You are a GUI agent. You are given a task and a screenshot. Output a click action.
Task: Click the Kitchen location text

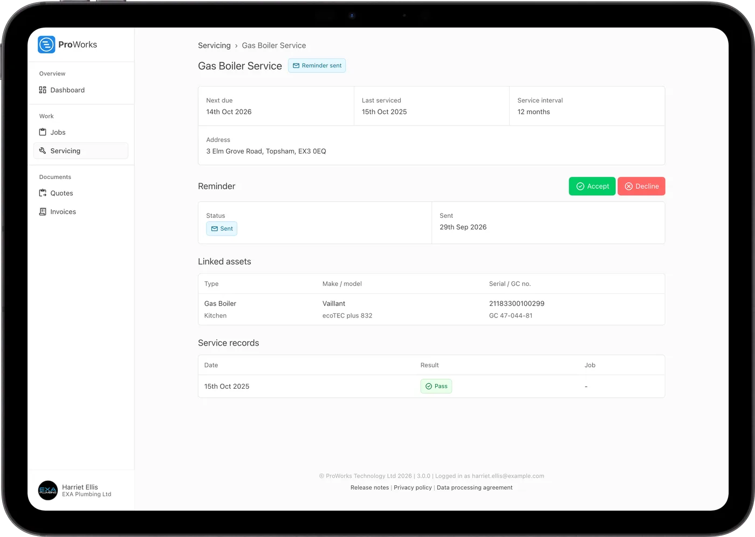tap(215, 316)
